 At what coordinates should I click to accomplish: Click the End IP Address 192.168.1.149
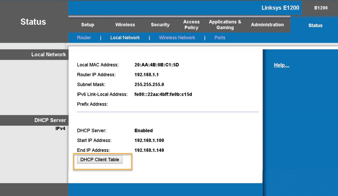tap(149, 150)
